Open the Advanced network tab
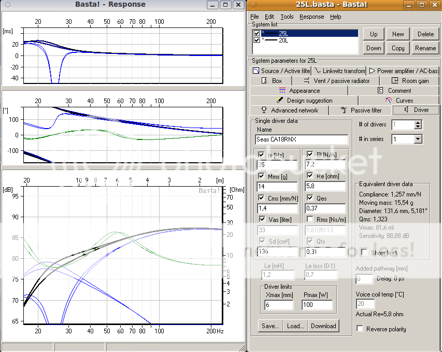The height and width of the screenshot is (352, 442). pyautogui.click(x=293, y=110)
